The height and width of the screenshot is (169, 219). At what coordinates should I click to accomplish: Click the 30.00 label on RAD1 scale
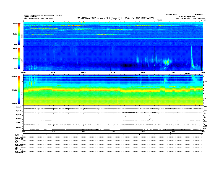15,59
